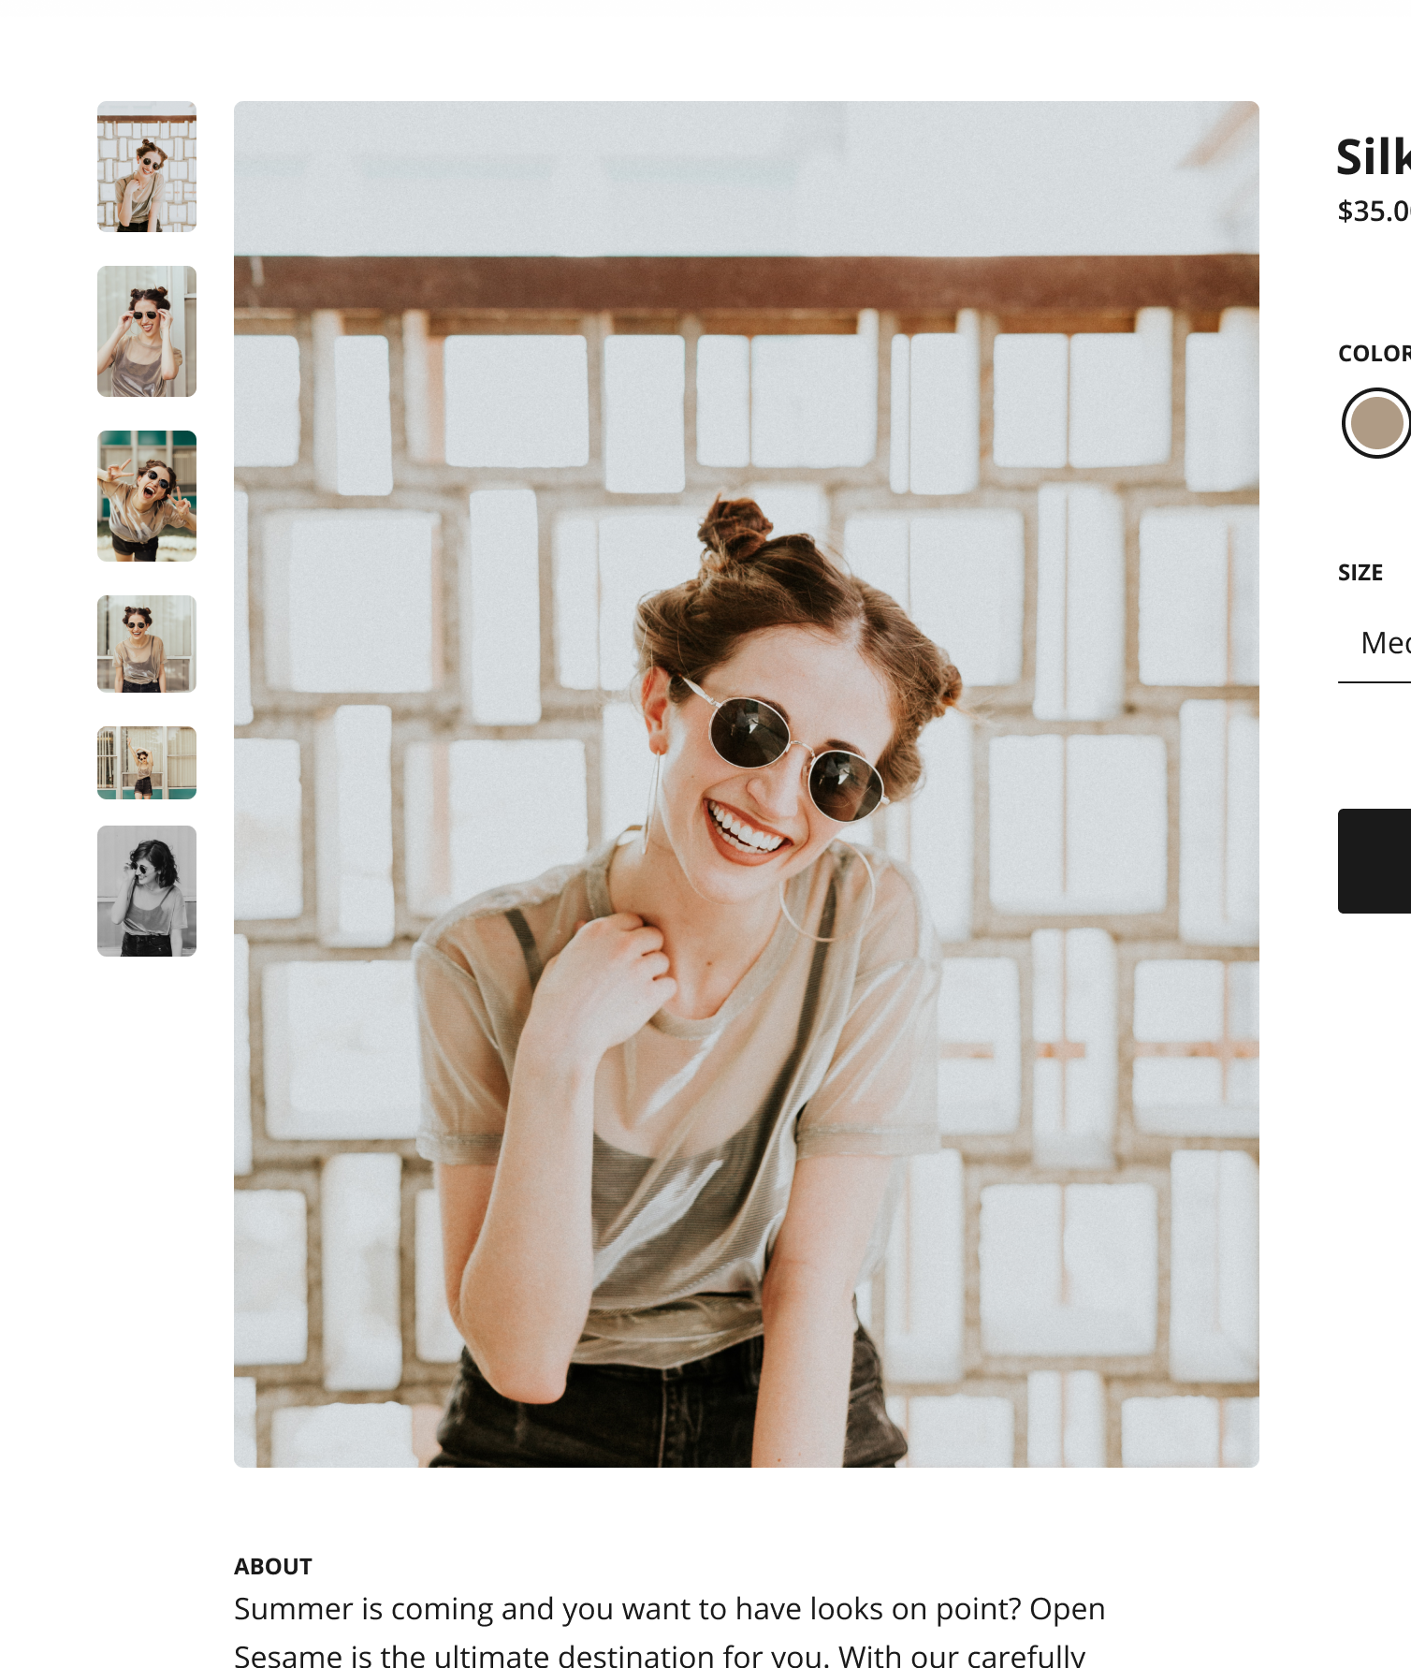View the fourth thumbnail of woman standing
The width and height of the screenshot is (1411, 1668).
click(147, 644)
